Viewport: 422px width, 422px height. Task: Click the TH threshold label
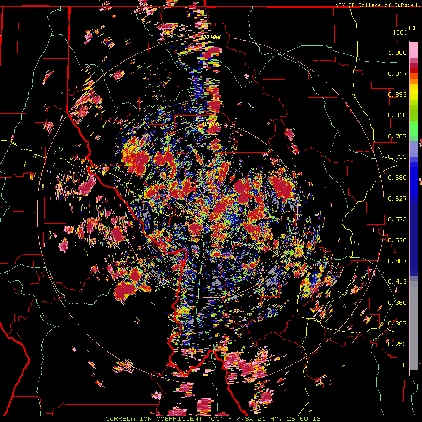[403, 365]
